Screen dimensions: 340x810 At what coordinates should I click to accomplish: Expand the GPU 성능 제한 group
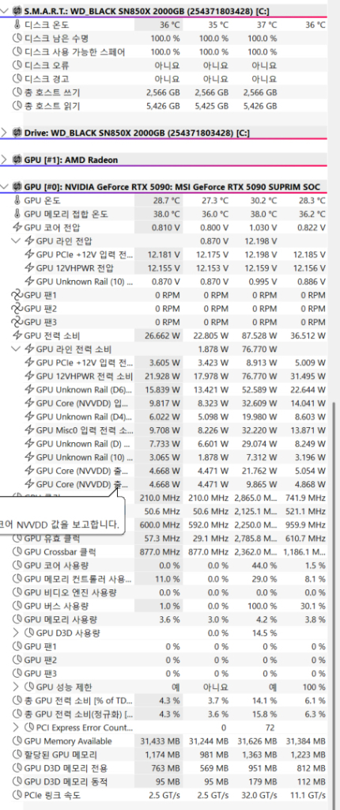(x=17, y=687)
